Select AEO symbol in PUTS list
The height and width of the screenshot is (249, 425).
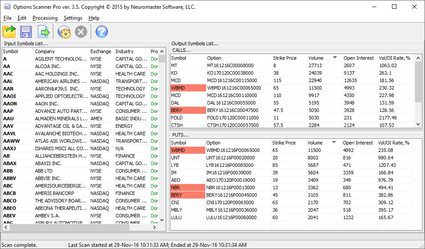[176, 180]
